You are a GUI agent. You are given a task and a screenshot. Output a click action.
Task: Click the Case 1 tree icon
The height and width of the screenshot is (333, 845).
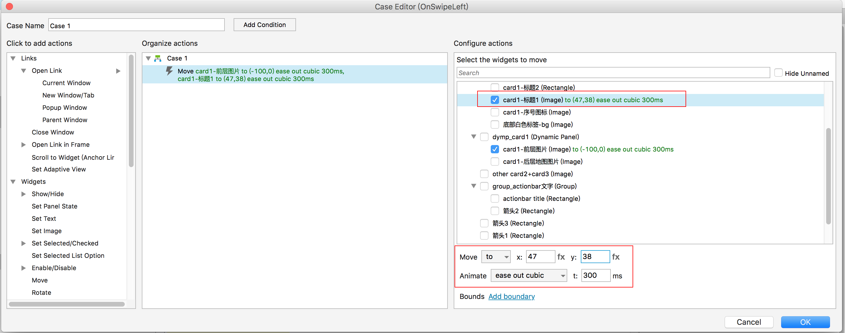[x=158, y=58]
